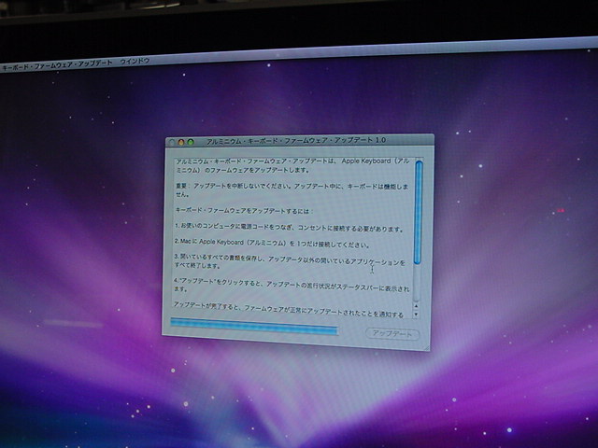
Task: Click the resize grip at window corner
Action: [x=426, y=348]
